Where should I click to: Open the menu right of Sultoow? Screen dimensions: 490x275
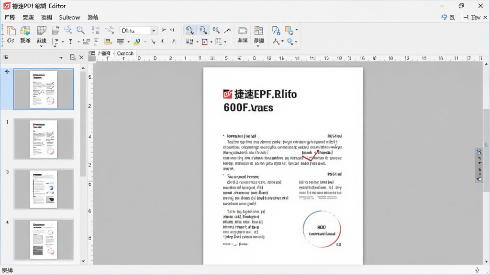click(93, 18)
